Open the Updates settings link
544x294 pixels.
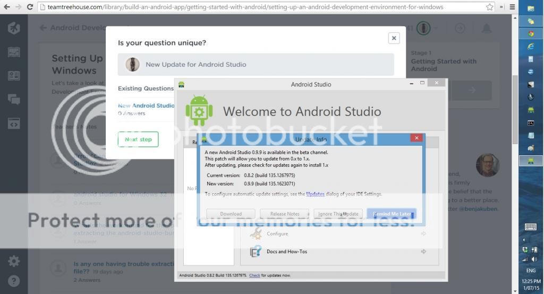[x=315, y=194]
